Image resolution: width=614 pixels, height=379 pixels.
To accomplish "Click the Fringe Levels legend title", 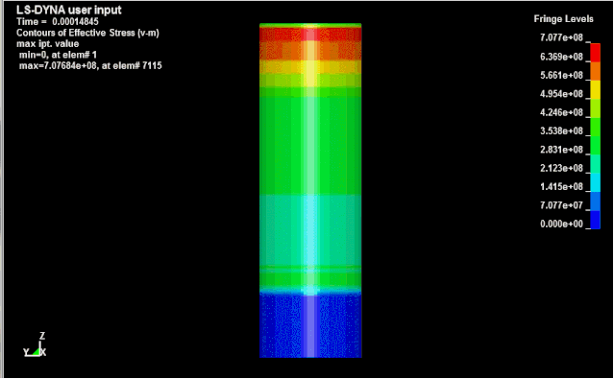I will coord(563,19).
